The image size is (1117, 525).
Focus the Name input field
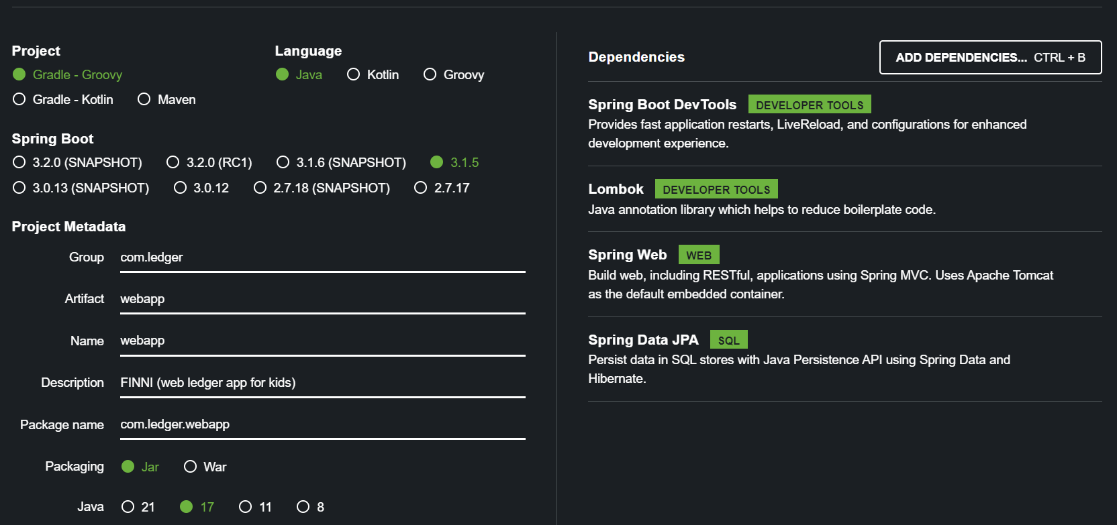coord(323,341)
